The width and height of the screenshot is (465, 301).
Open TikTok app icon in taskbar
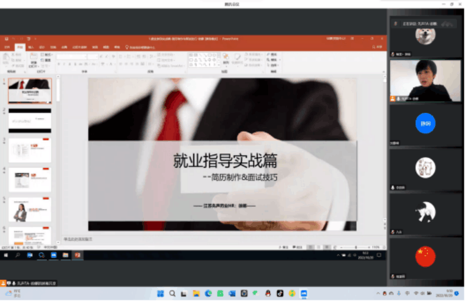[280, 293]
